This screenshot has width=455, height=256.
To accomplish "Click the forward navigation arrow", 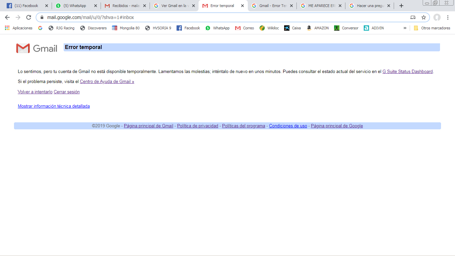I will pyautogui.click(x=18, y=17).
